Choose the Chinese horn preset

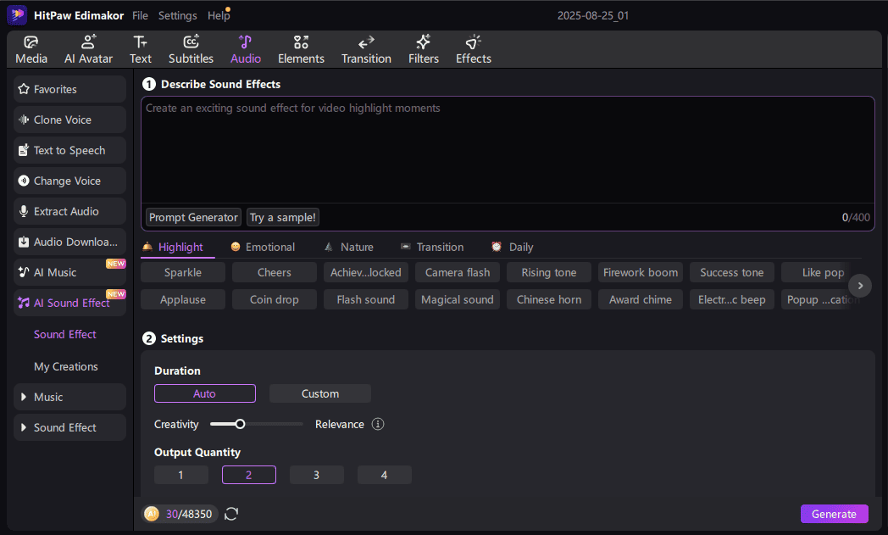[x=549, y=300]
